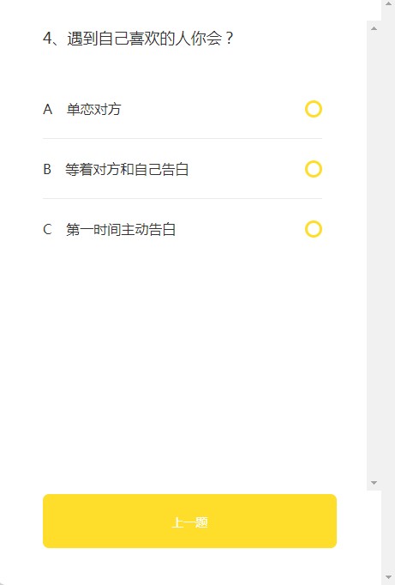Click the inner scrollbar's up arrow
The image size is (395, 585).
click(x=374, y=28)
